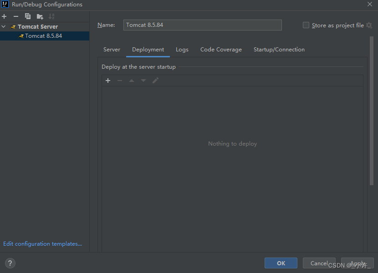Create a new configuration folder
Viewport: 378px width, 273px height.
40,16
